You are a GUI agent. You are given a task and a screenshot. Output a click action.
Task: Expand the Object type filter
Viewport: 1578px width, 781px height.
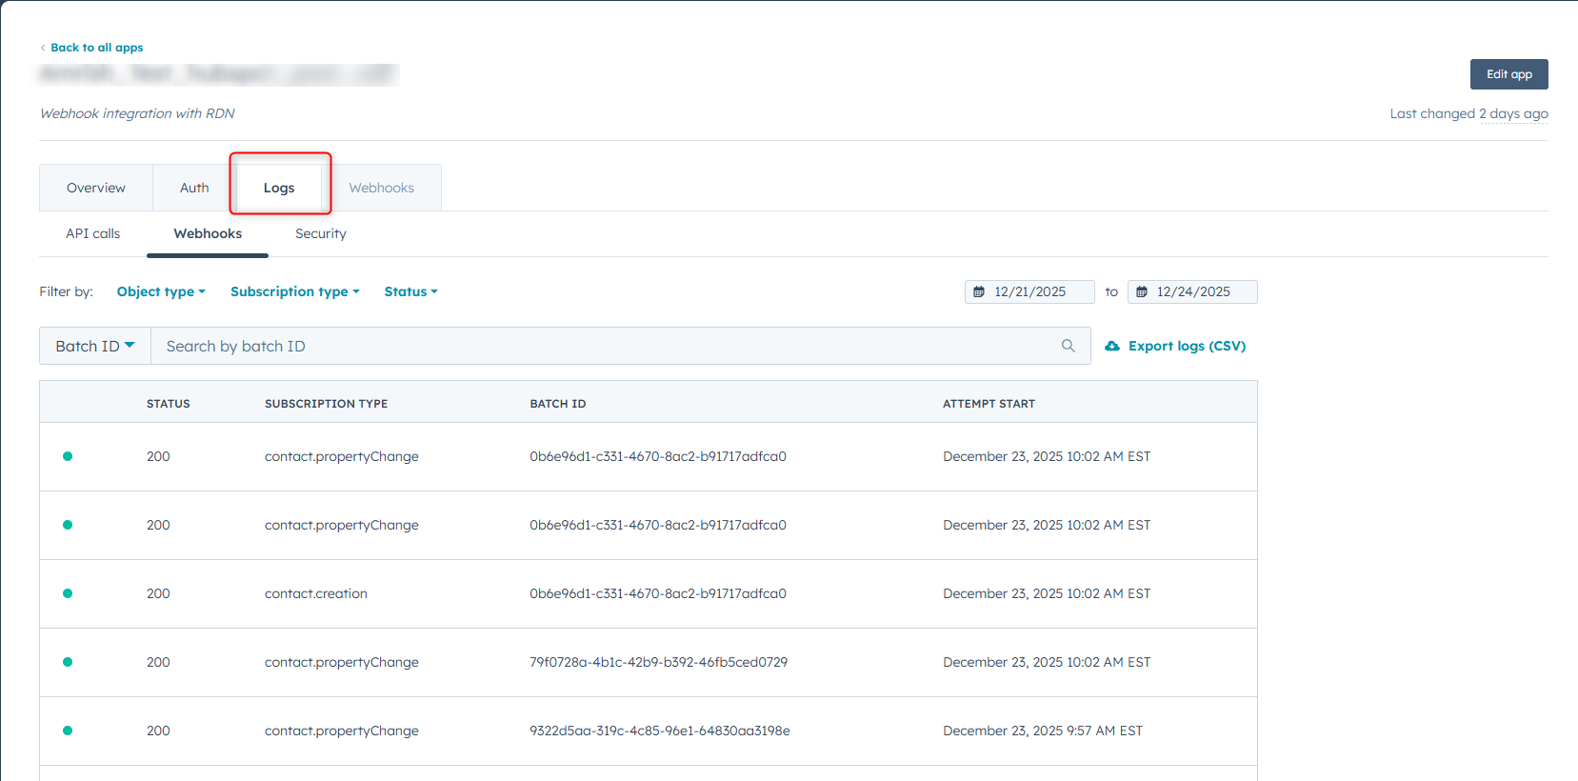click(161, 291)
